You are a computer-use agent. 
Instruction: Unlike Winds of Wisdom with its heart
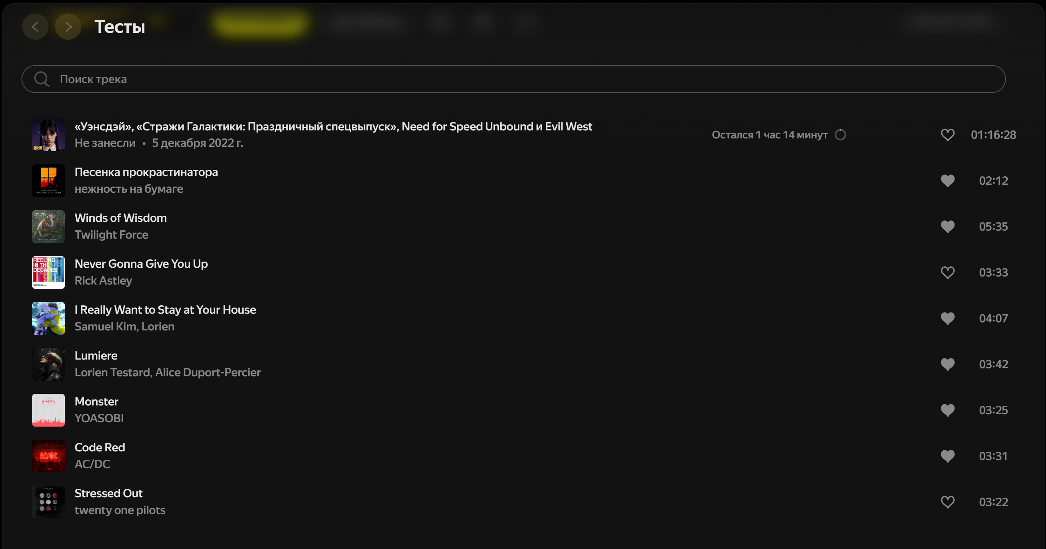tap(947, 227)
